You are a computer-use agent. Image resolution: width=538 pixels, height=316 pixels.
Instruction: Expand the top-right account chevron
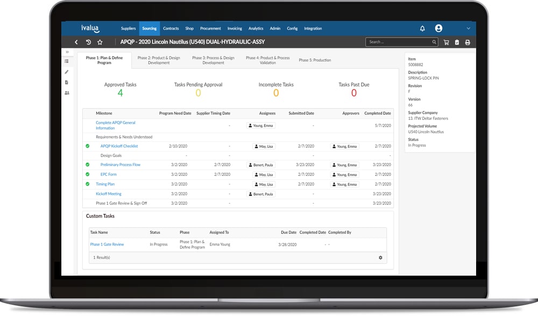tap(469, 28)
